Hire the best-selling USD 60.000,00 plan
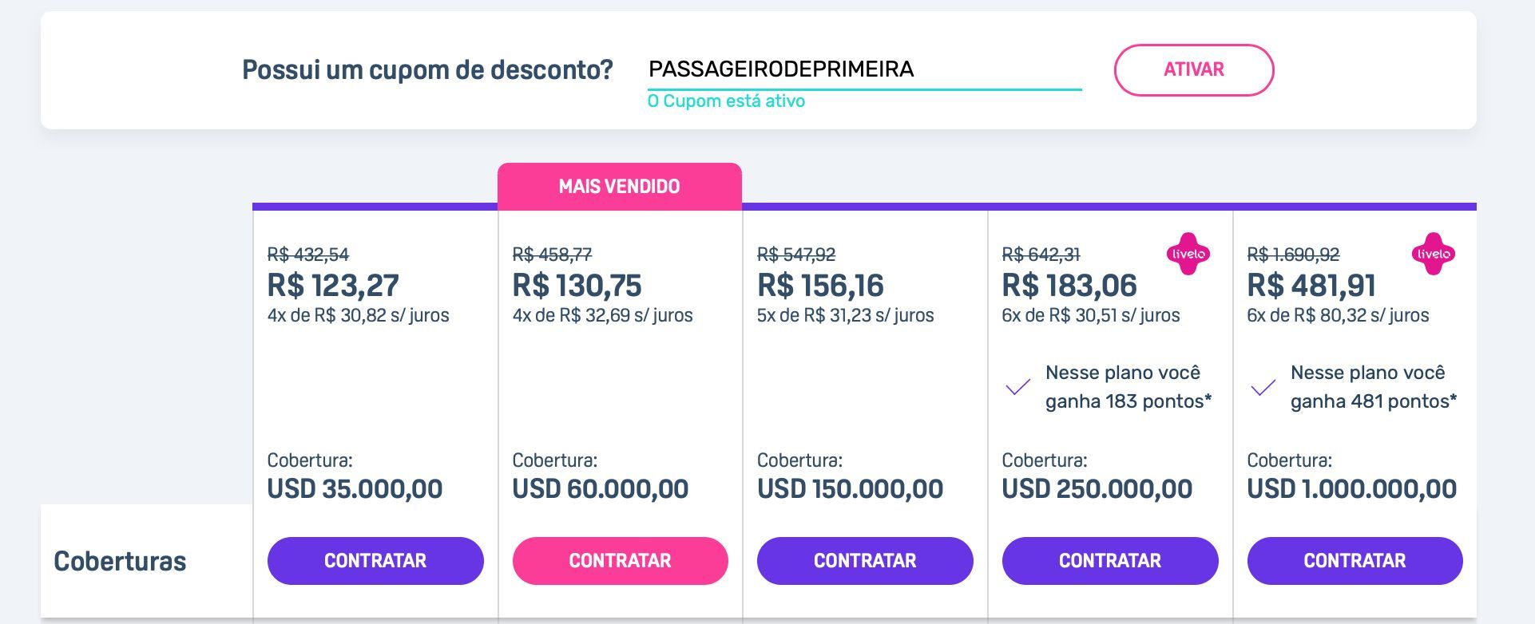Image resolution: width=1535 pixels, height=624 pixels. pyautogui.click(x=620, y=561)
